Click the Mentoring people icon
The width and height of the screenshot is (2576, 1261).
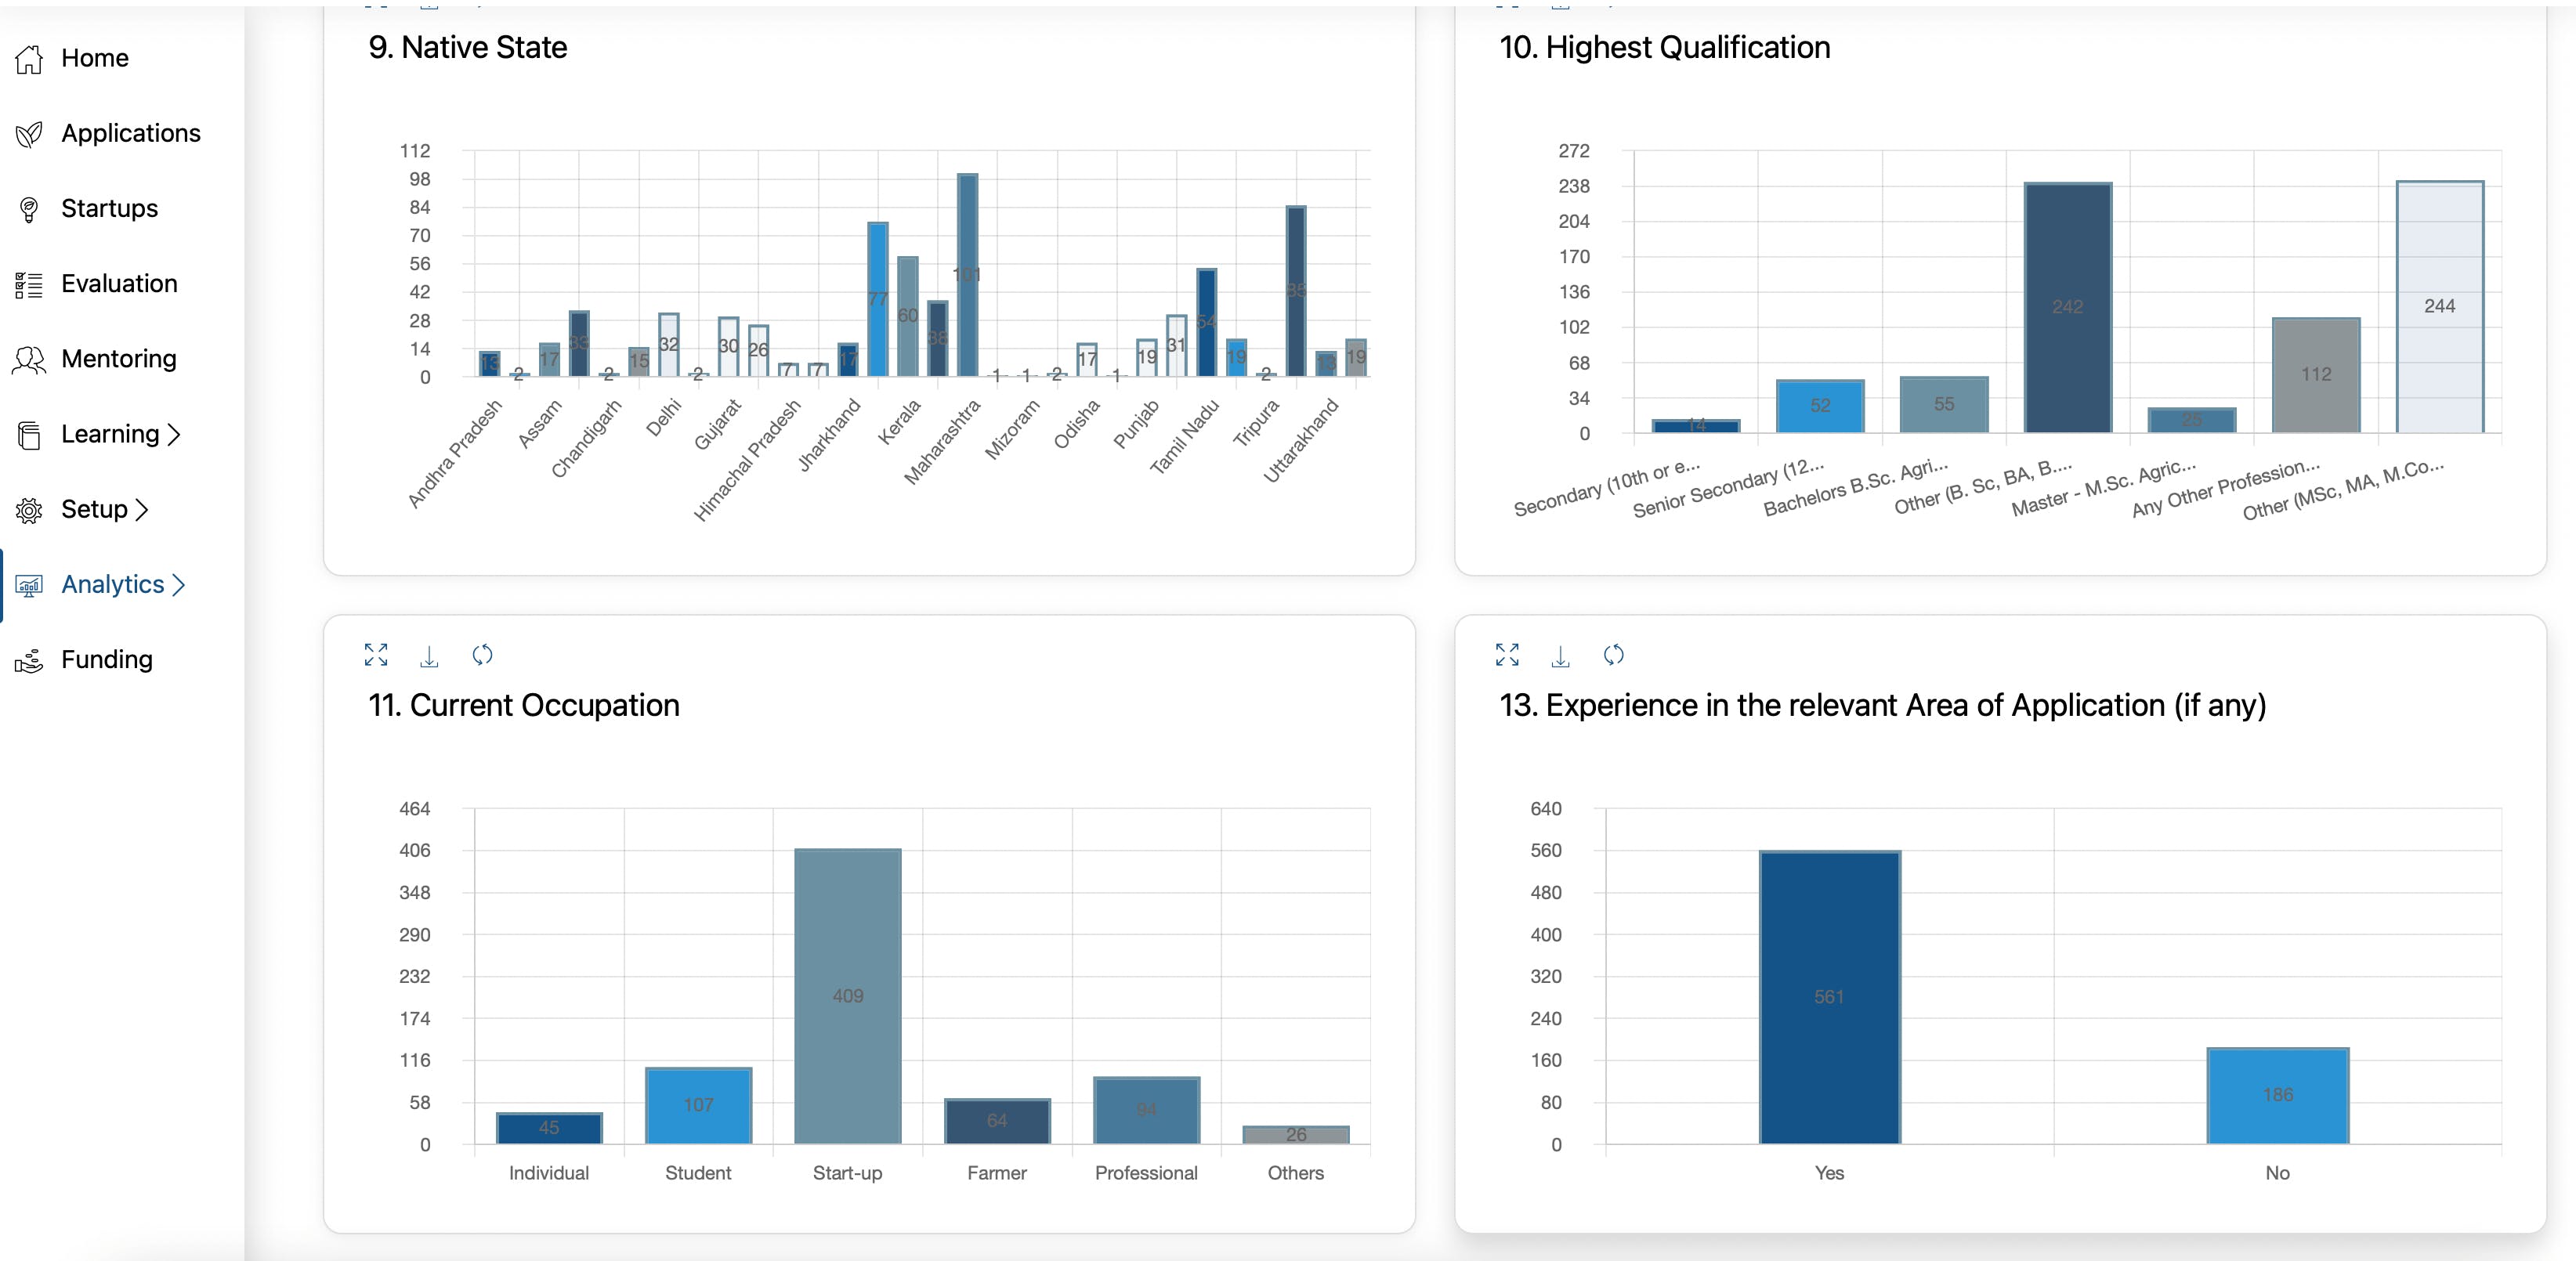29,360
